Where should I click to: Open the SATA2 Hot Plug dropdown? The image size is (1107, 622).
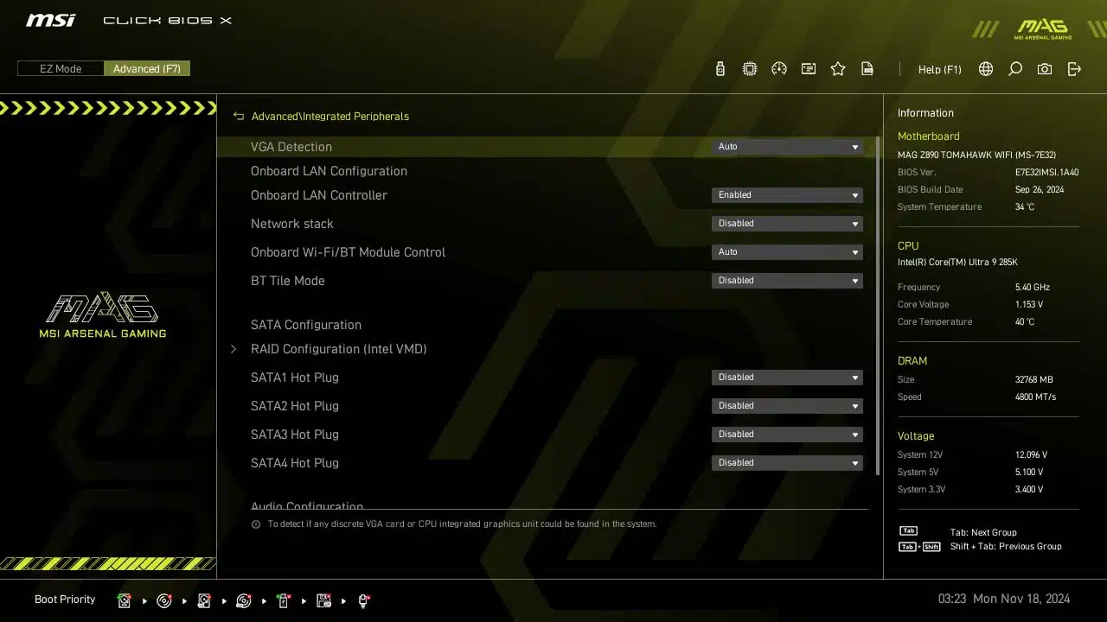click(787, 406)
